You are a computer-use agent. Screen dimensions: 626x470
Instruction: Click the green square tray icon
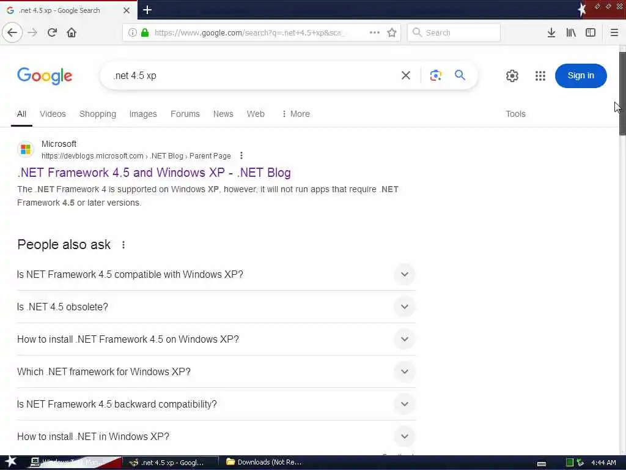point(569,463)
